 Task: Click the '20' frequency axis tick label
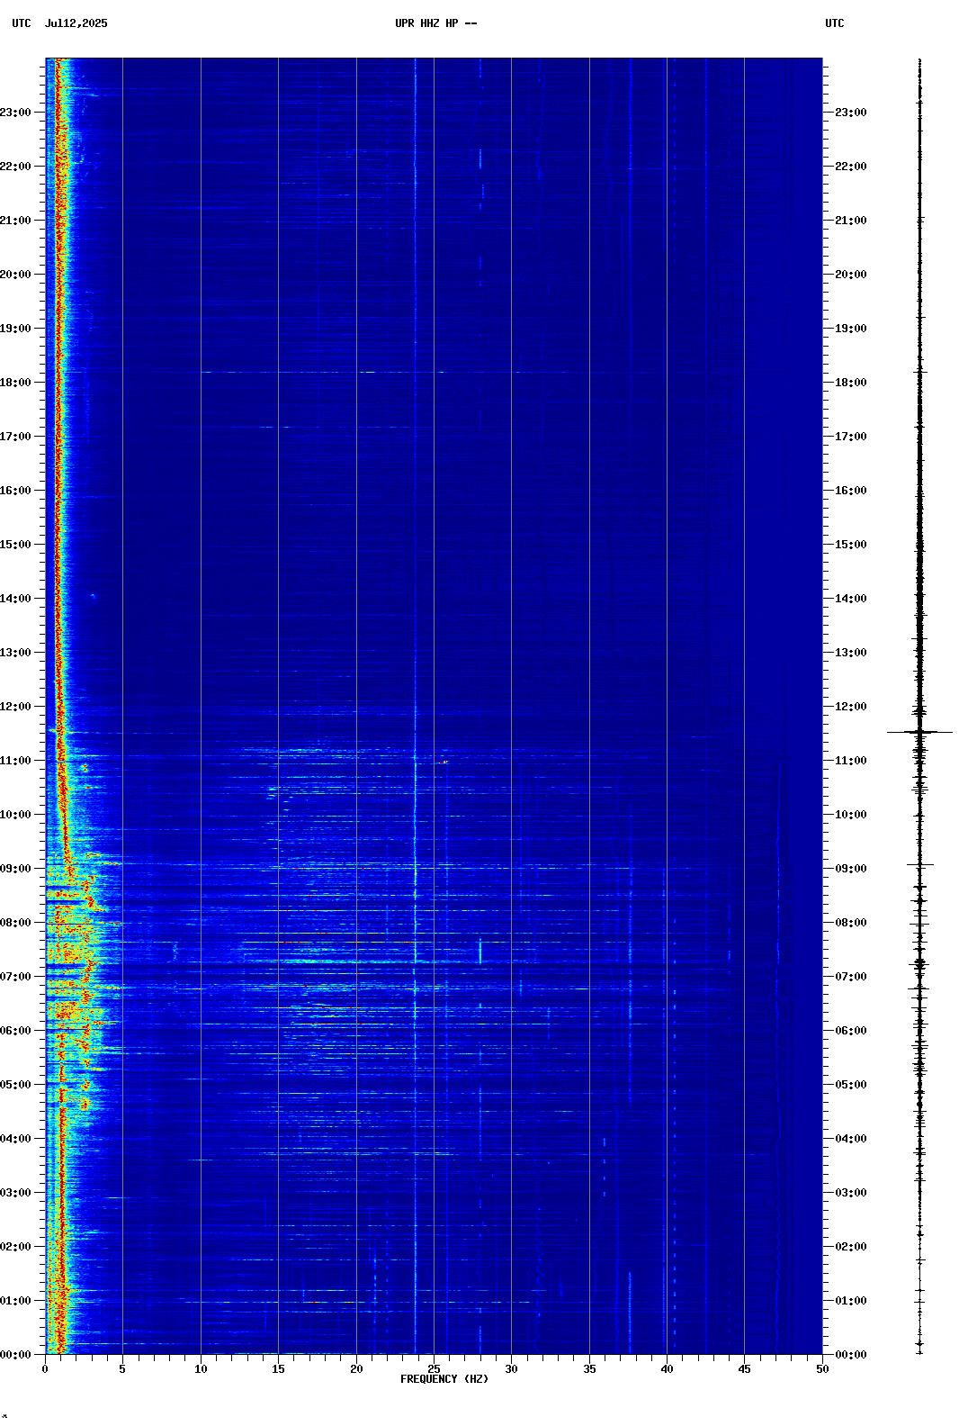[x=356, y=1369]
